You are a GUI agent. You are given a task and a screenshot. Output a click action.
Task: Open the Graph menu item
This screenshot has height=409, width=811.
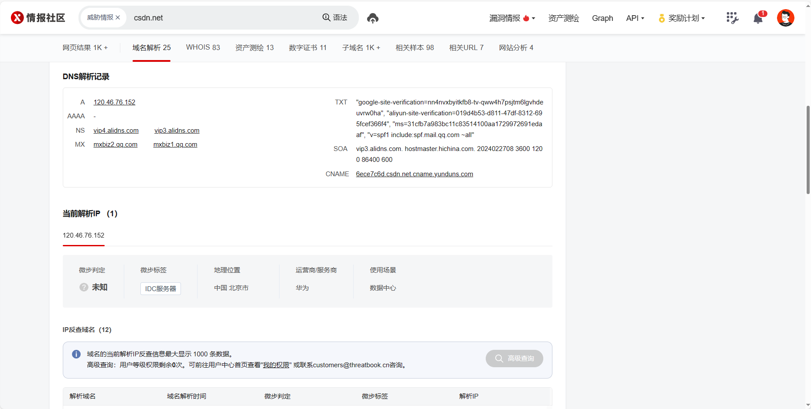(602, 18)
